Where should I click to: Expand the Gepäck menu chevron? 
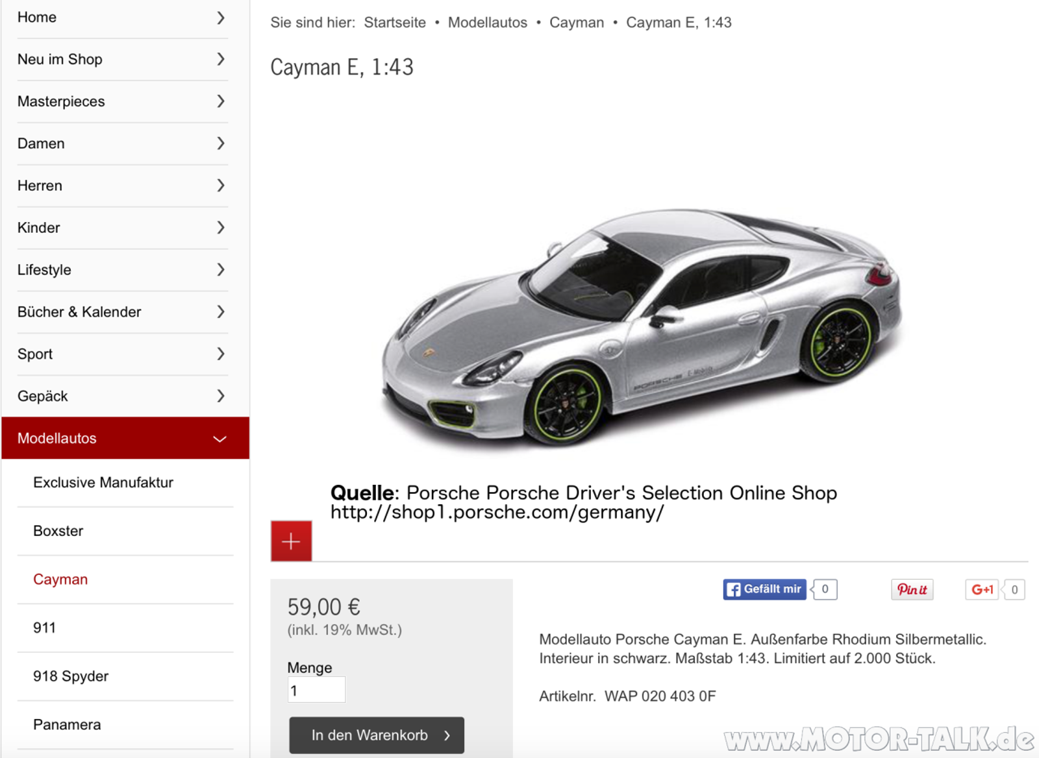click(x=221, y=396)
